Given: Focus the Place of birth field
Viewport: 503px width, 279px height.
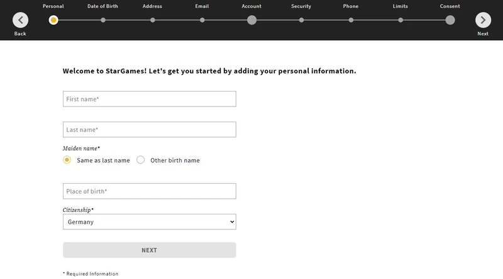Looking at the screenshot, I should click(x=149, y=191).
